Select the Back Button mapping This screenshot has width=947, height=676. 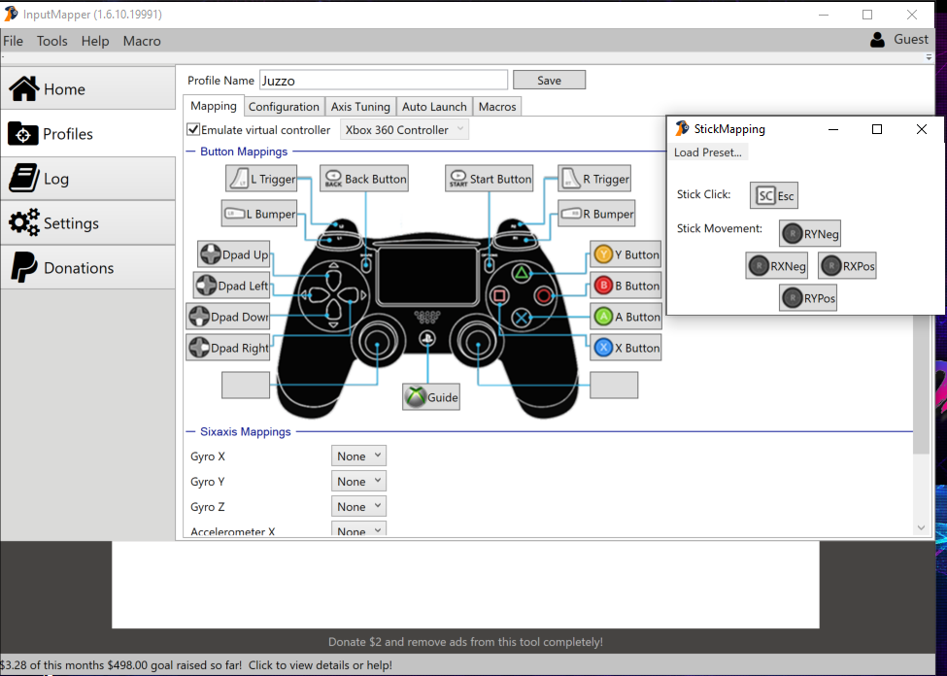(364, 179)
